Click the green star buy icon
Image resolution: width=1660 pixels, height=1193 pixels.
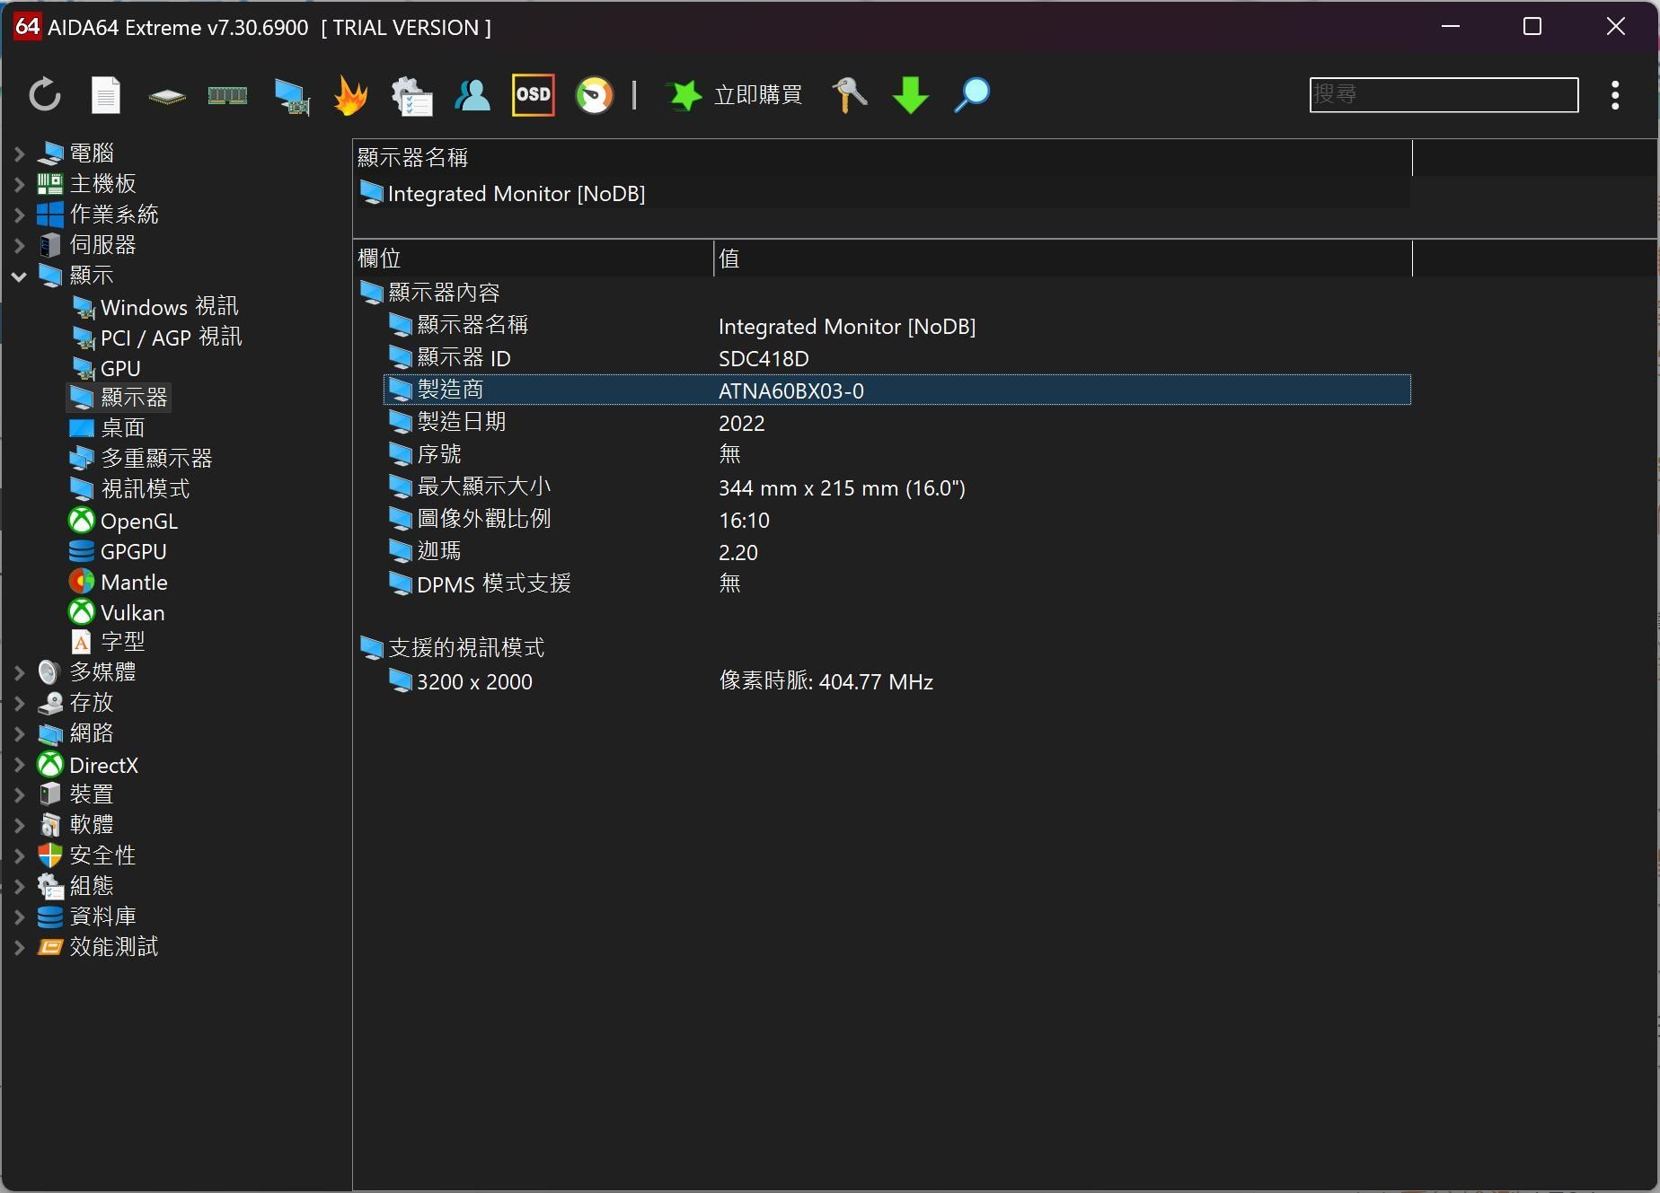click(x=684, y=95)
